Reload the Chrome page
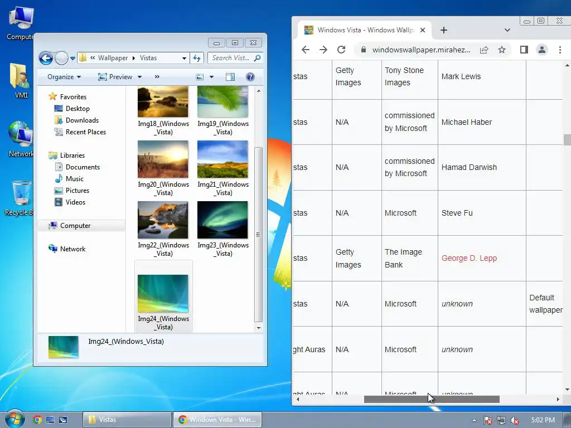 [x=341, y=50]
